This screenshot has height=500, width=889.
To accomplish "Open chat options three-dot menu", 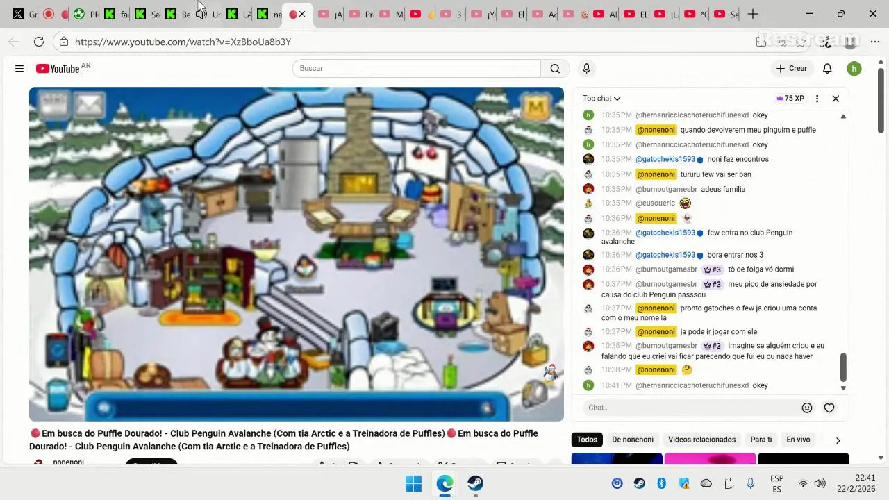I will coord(817,99).
